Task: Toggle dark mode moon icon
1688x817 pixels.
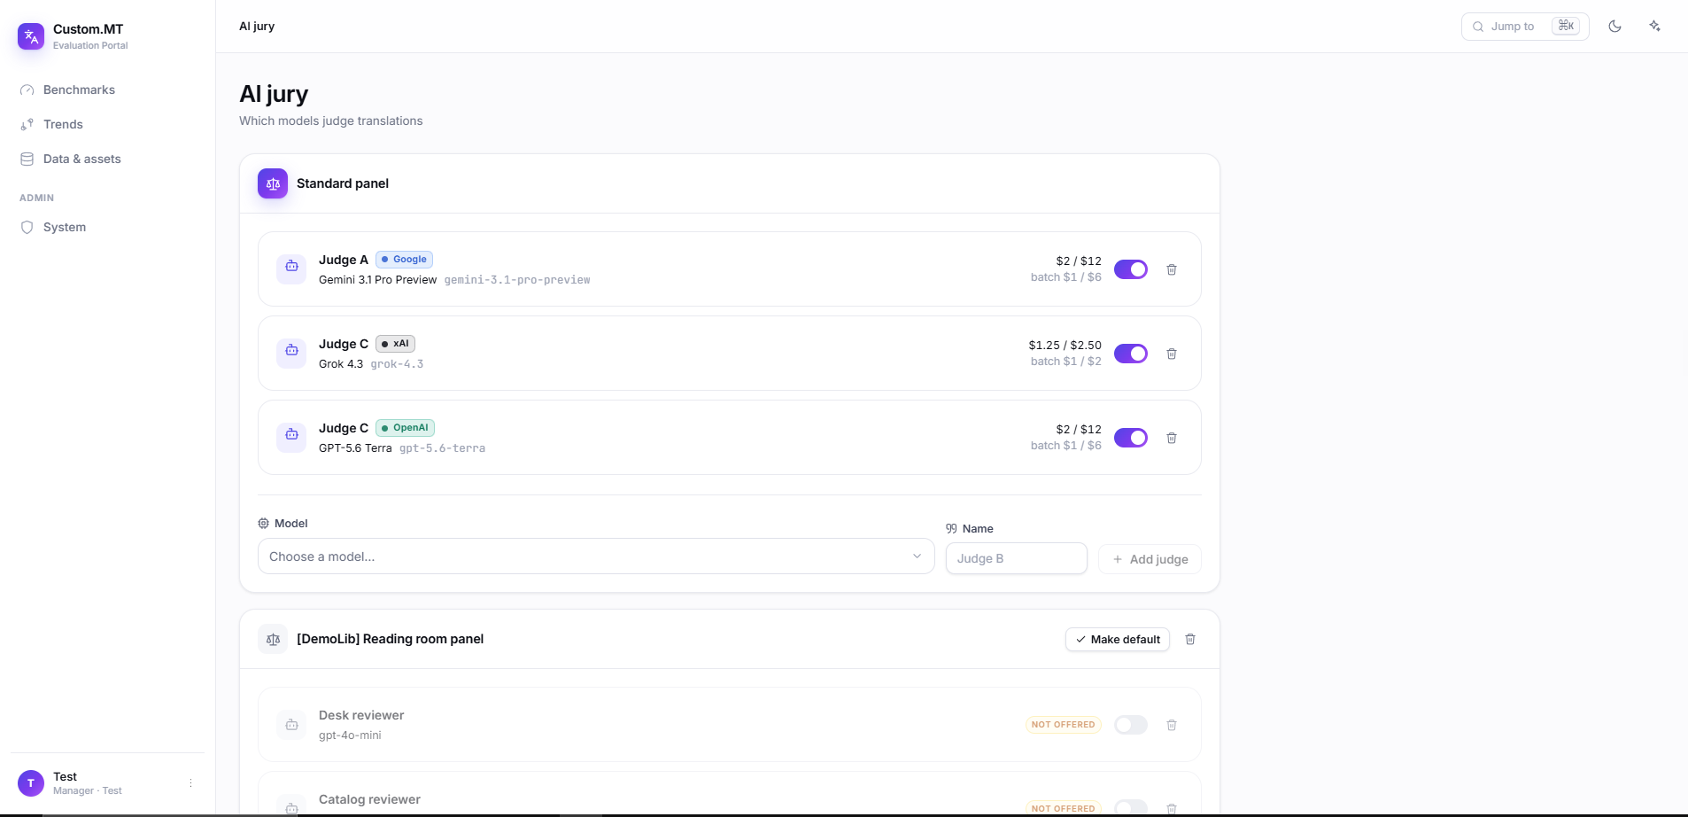Action: coord(1614,27)
